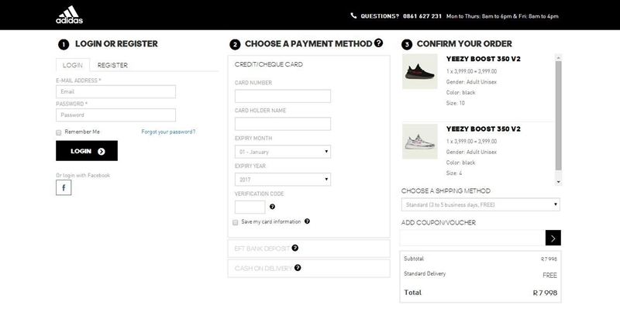Click help icon beside Save my card information
620x312 pixels.
(x=308, y=221)
